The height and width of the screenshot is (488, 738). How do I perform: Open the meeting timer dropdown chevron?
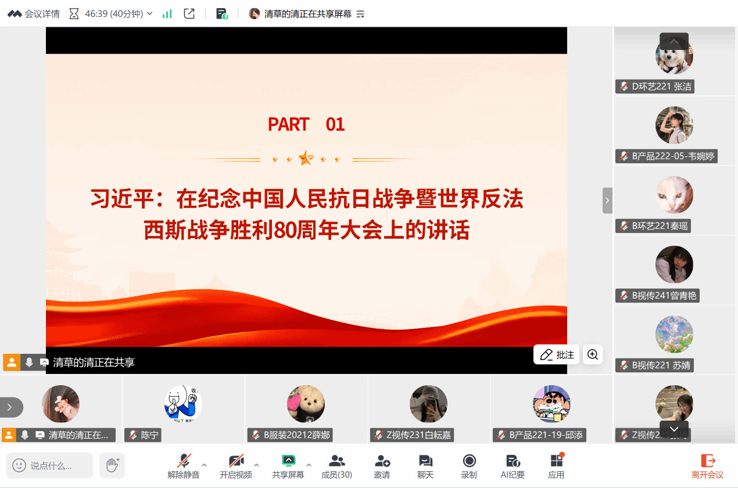(x=151, y=13)
